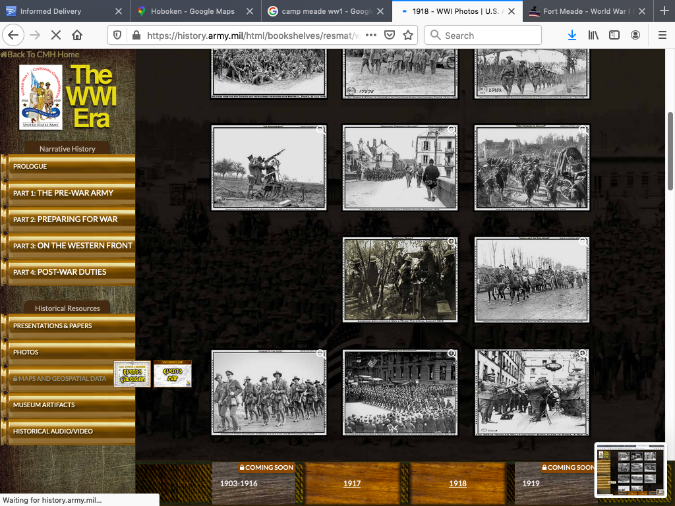
Task: Open the page actions three-dot menu
Action: point(371,36)
